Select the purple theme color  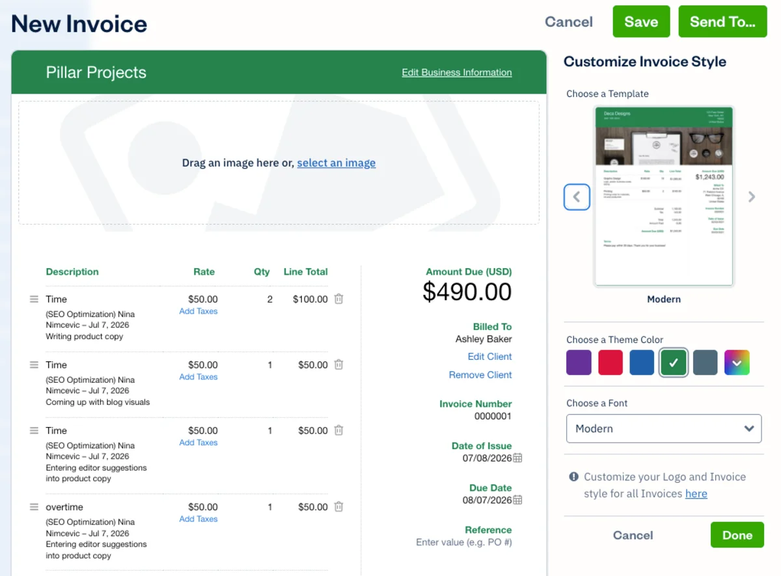579,363
